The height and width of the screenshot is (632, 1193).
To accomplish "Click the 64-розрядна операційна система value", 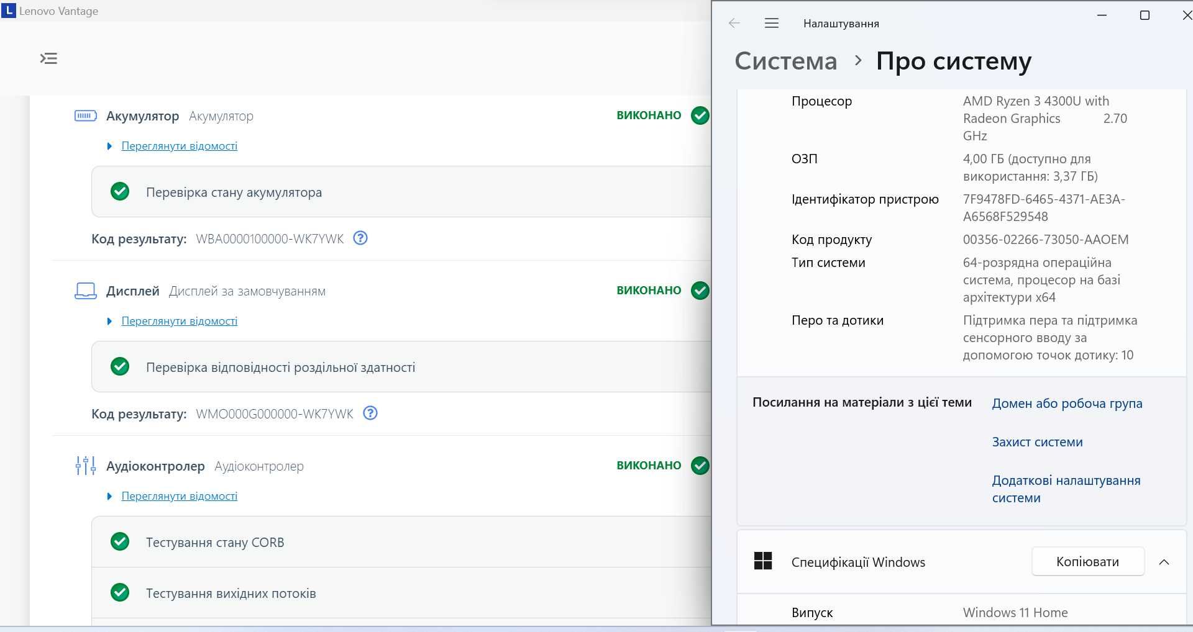I will [1041, 280].
